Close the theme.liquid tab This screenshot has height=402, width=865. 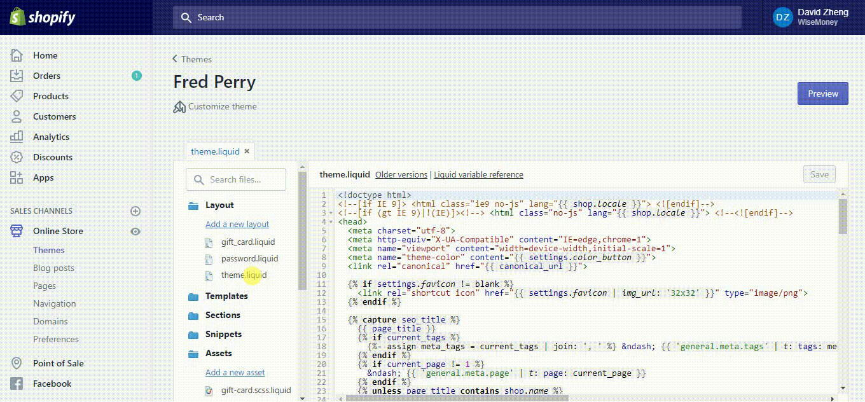pyautogui.click(x=247, y=151)
